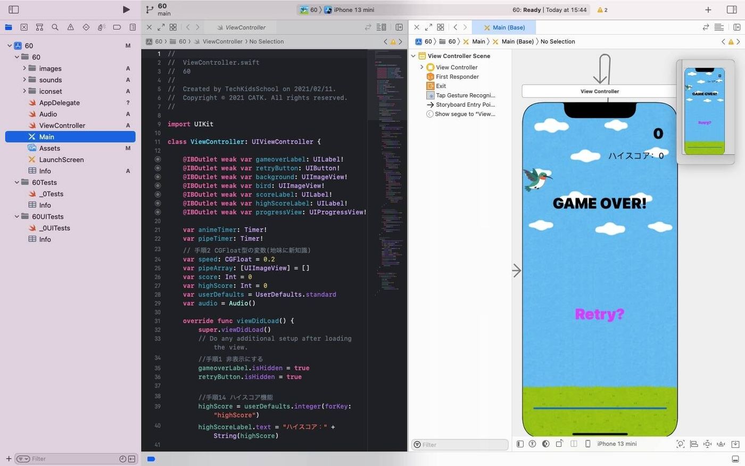Click the Embed In icon in the canvas bar
The width and height of the screenshot is (745, 466).
pyautogui.click(x=735, y=444)
